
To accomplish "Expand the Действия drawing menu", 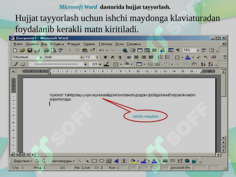I will (x=23, y=161).
